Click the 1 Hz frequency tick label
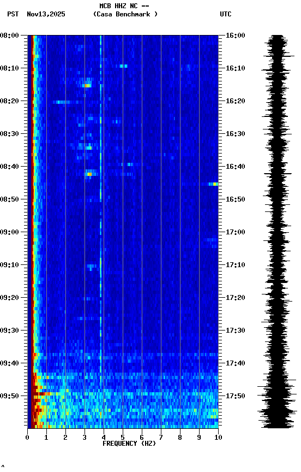Viewport: 301px width, 472px height. (x=46, y=438)
